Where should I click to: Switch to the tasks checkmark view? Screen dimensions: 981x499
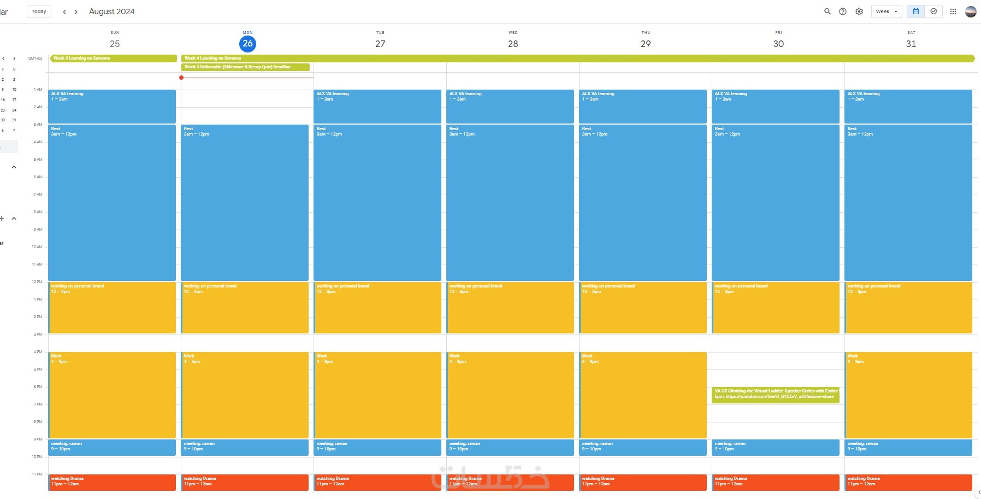pyautogui.click(x=933, y=11)
